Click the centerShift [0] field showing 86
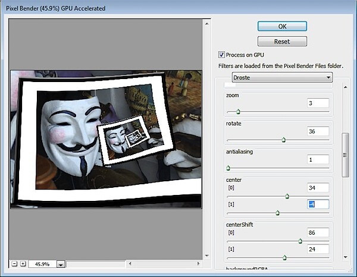The width and height of the screenshot is (357, 277). coord(318,232)
